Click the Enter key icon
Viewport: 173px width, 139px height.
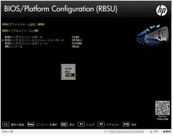tap(31, 124)
